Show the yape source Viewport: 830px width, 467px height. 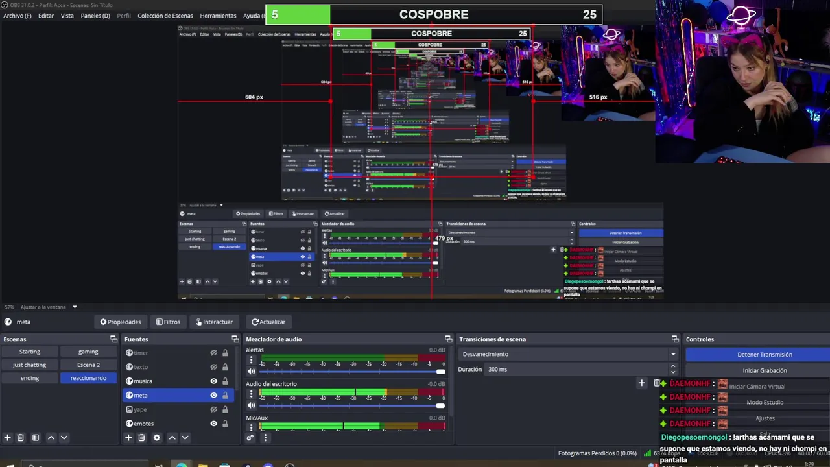point(213,409)
